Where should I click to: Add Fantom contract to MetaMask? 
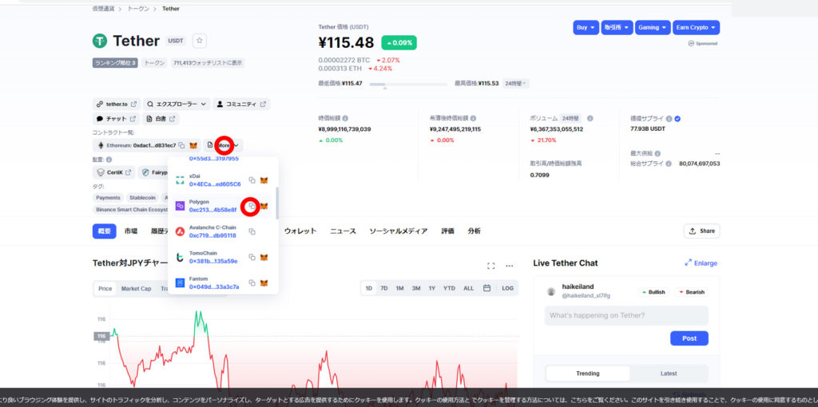[x=264, y=283]
